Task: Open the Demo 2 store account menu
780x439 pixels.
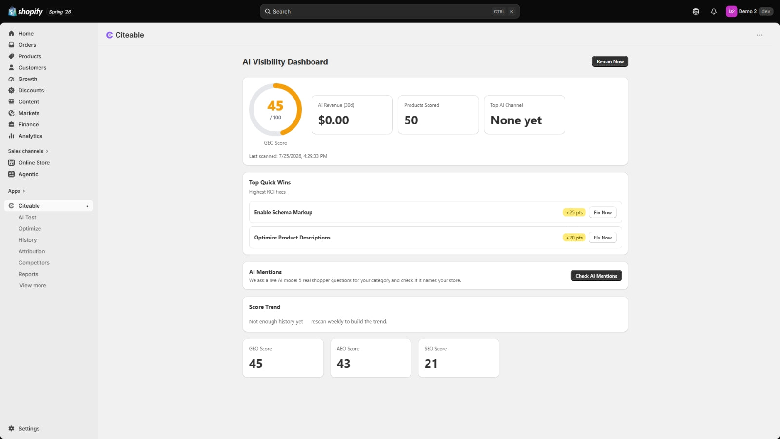Action: (749, 11)
